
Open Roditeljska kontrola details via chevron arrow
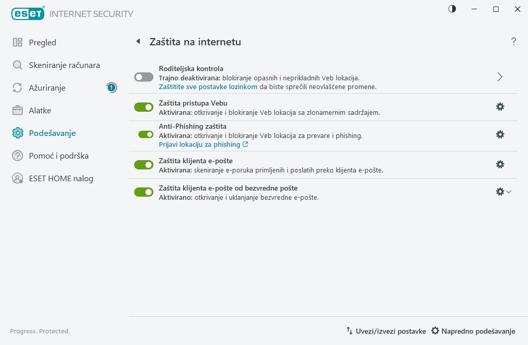[499, 76]
